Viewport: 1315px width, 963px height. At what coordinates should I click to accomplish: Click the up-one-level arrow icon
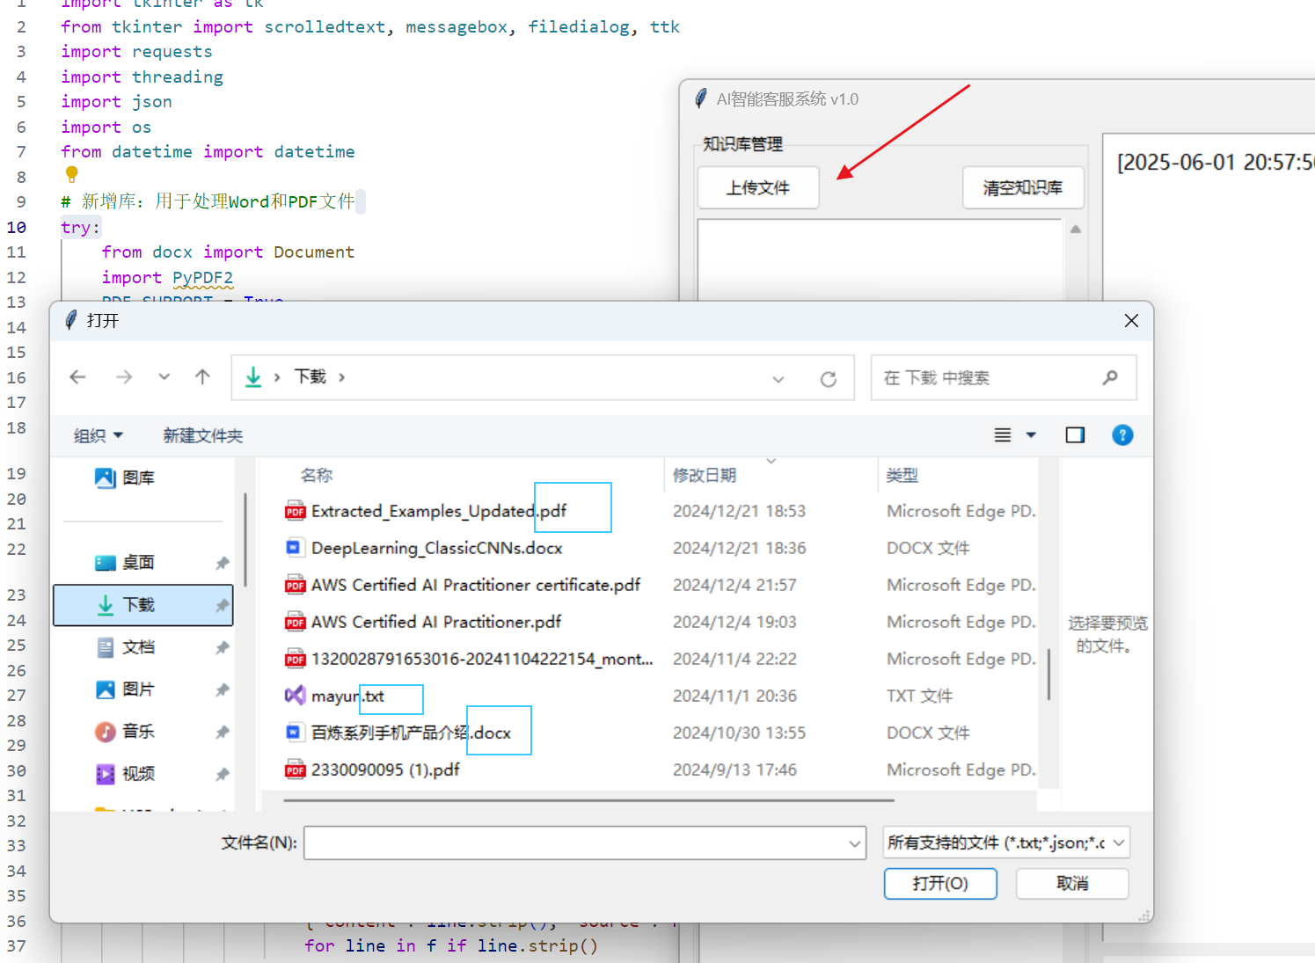coord(202,377)
